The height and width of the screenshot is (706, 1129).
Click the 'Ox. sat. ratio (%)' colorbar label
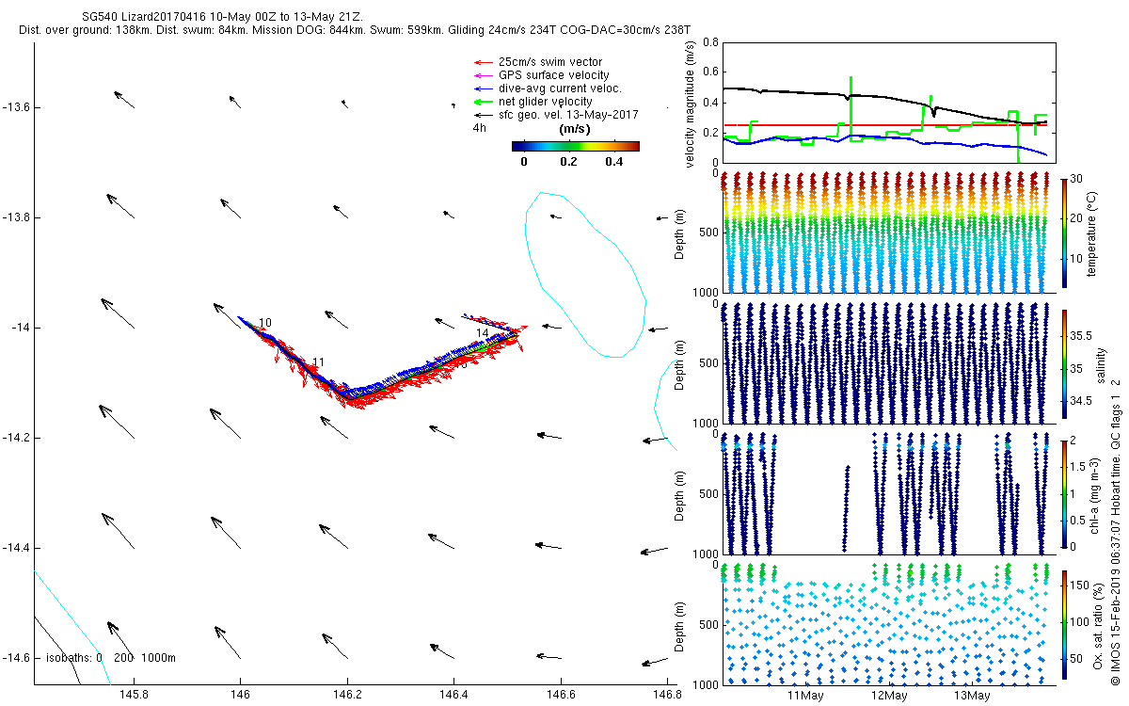tap(1098, 625)
